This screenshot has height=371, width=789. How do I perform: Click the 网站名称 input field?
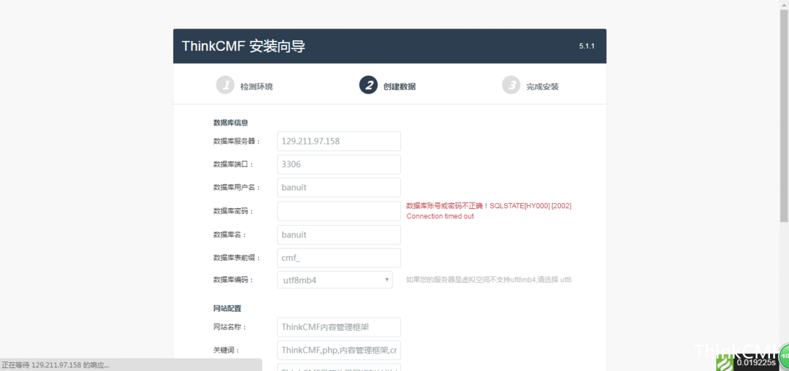339,326
